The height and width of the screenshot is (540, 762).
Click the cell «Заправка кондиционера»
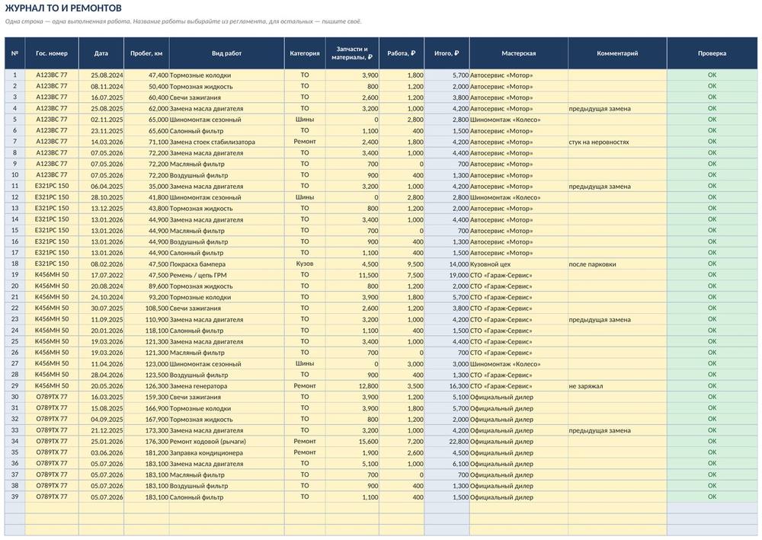click(226, 452)
